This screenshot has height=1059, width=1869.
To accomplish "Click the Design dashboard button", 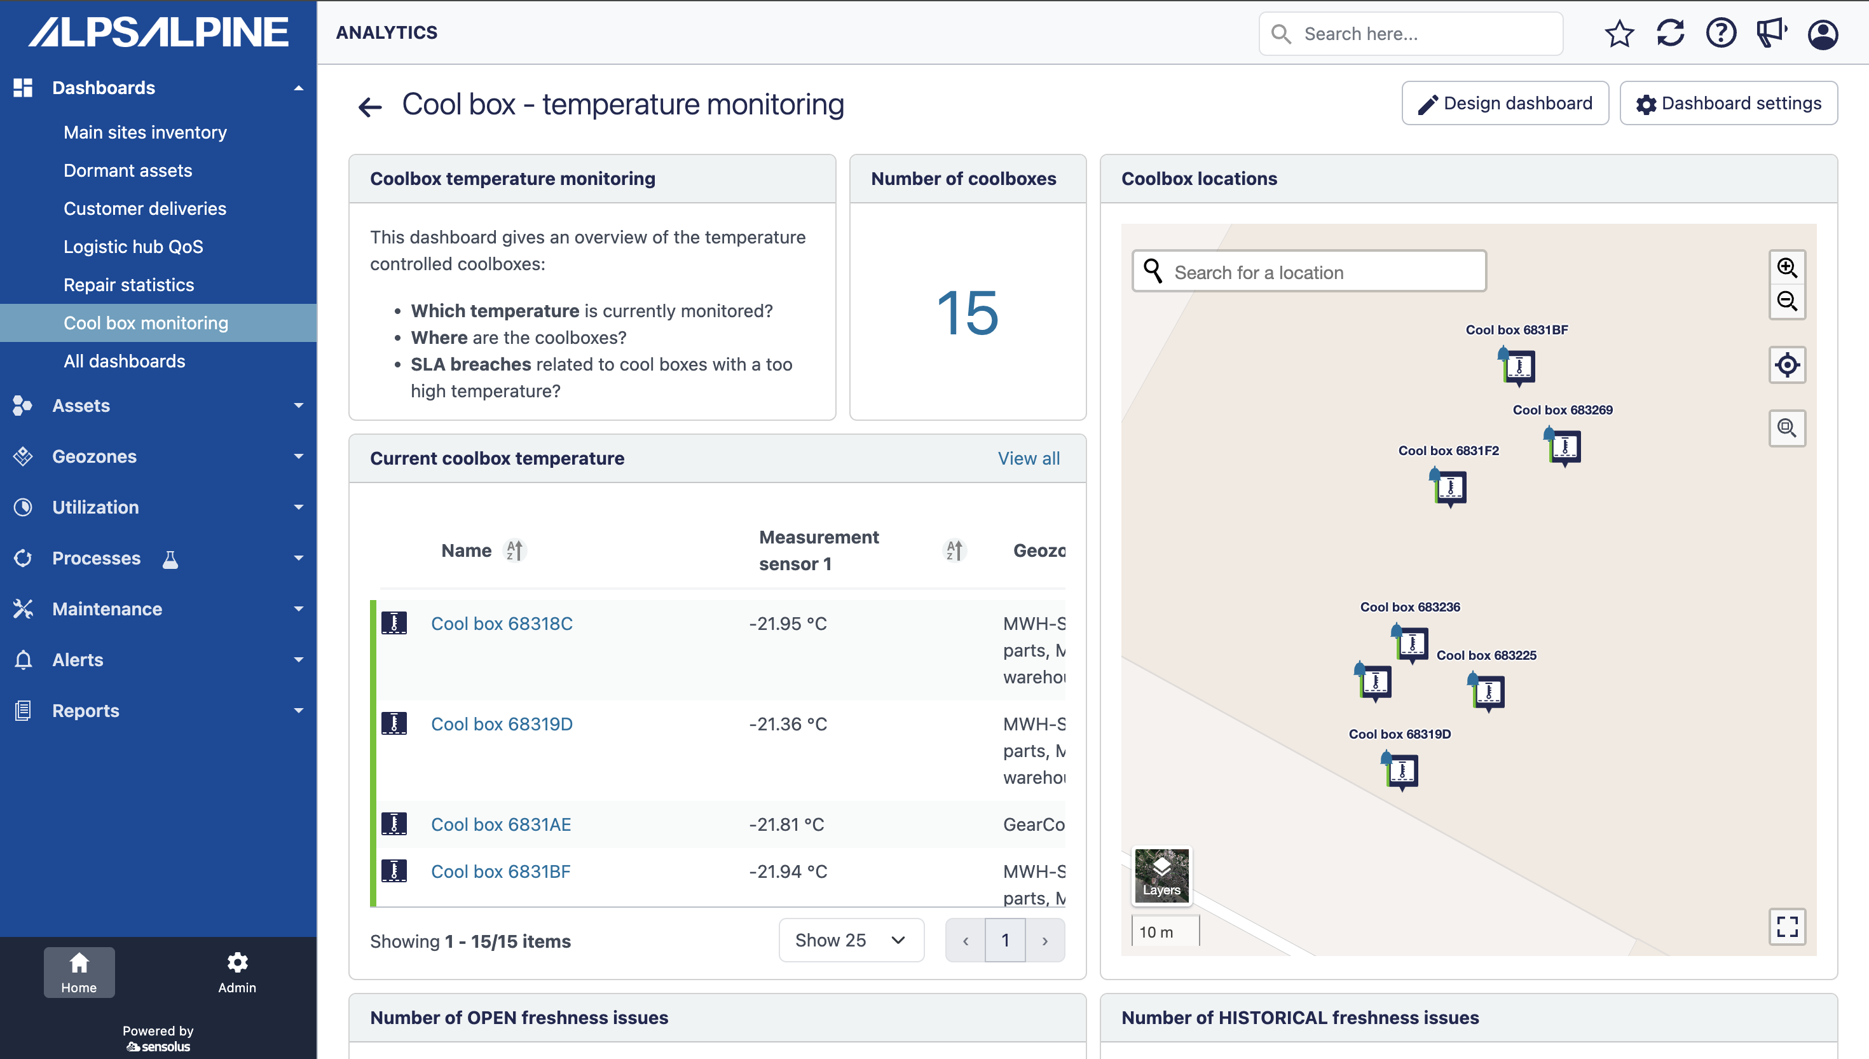I will point(1505,103).
